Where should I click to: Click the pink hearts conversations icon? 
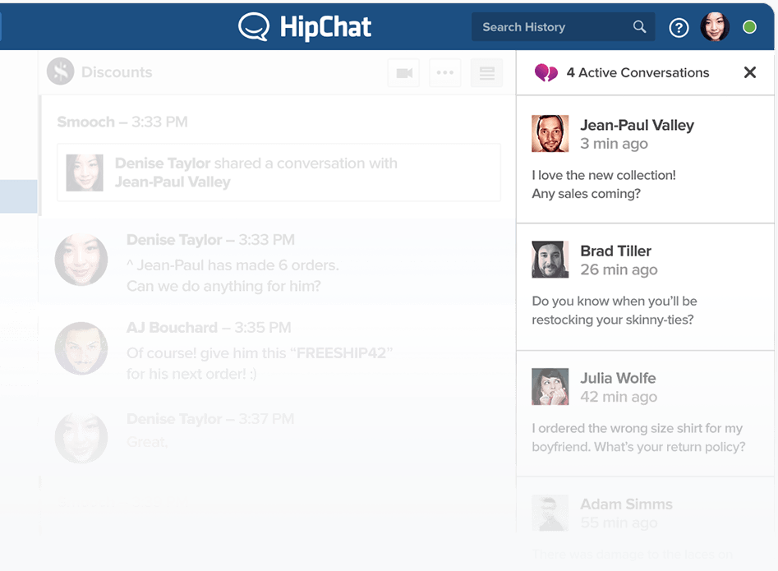[x=546, y=73]
